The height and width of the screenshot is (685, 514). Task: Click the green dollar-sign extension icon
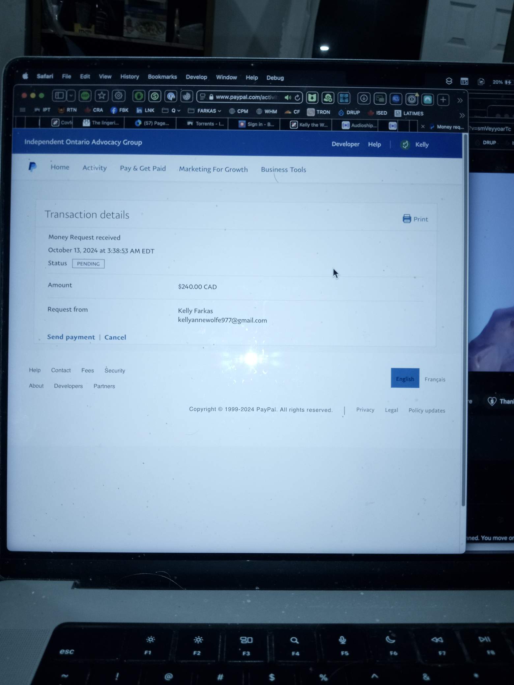point(155,96)
